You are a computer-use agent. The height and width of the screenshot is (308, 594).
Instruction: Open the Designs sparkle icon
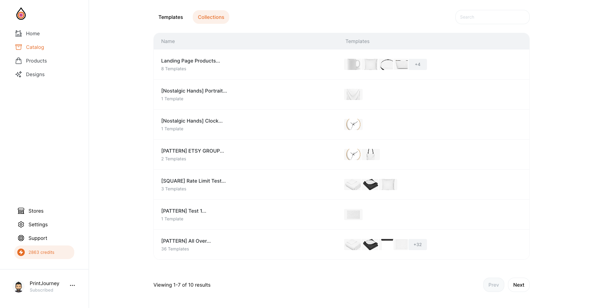point(19,74)
